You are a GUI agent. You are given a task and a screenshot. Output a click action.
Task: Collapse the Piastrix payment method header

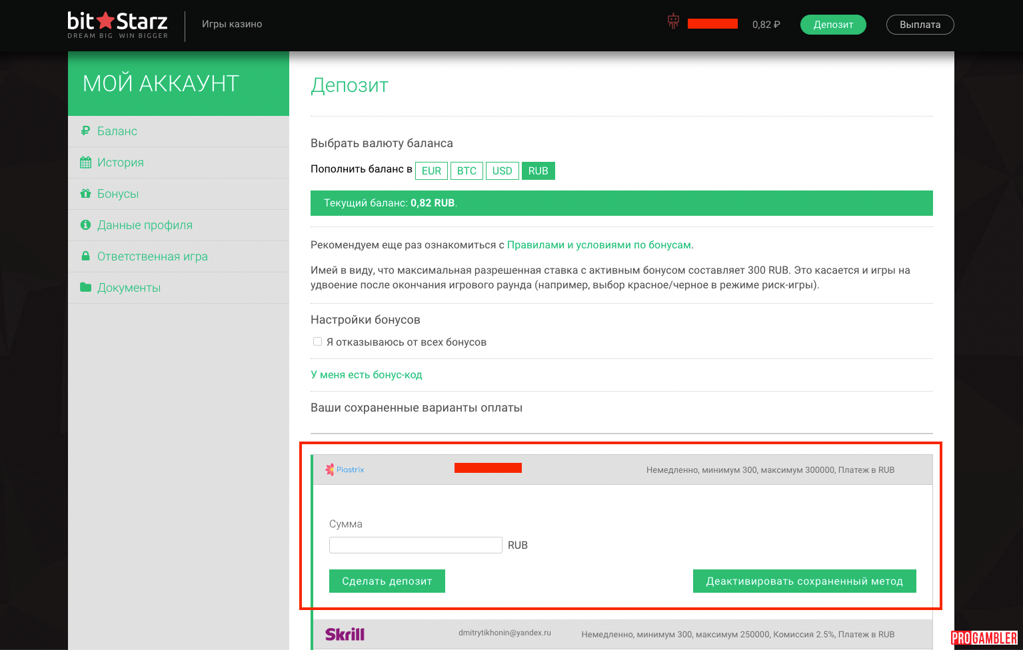(621, 470)
